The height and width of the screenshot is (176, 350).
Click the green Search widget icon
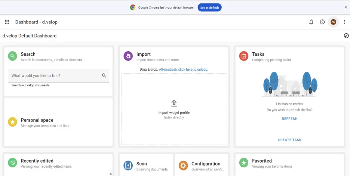point(12,56)
